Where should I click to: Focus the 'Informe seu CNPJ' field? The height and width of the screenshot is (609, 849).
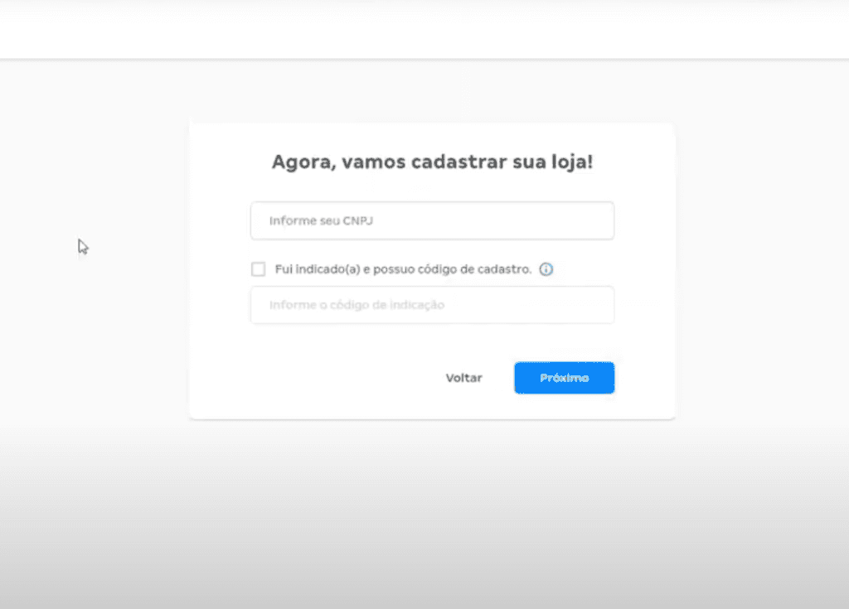pos(432,220)
